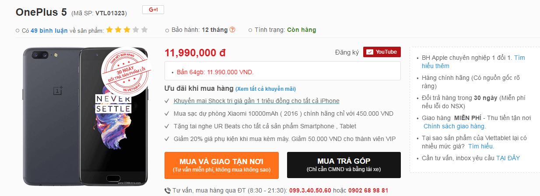This screenshot has width=540, height=196.
Task: Click the first gold rating star
Action: [x=109, y=30]
